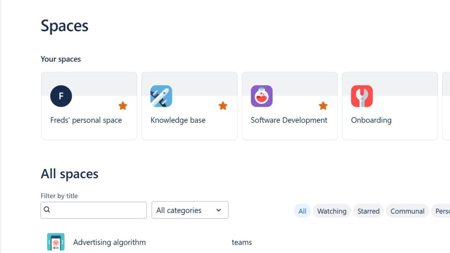Click the Advertising algorithm space icon
This screenshot has height=253, width=450.
pyautogui.click(x=56, y=242)
